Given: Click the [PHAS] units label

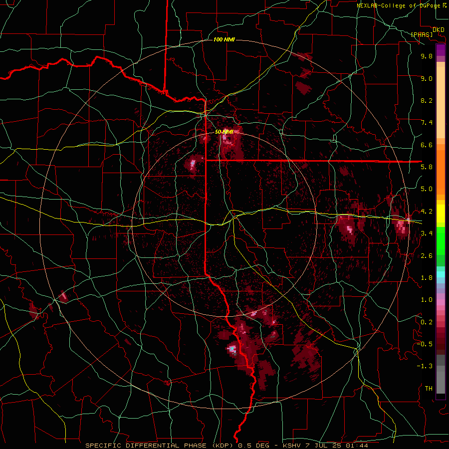Looking at the screenshot, I should [422, 34].
